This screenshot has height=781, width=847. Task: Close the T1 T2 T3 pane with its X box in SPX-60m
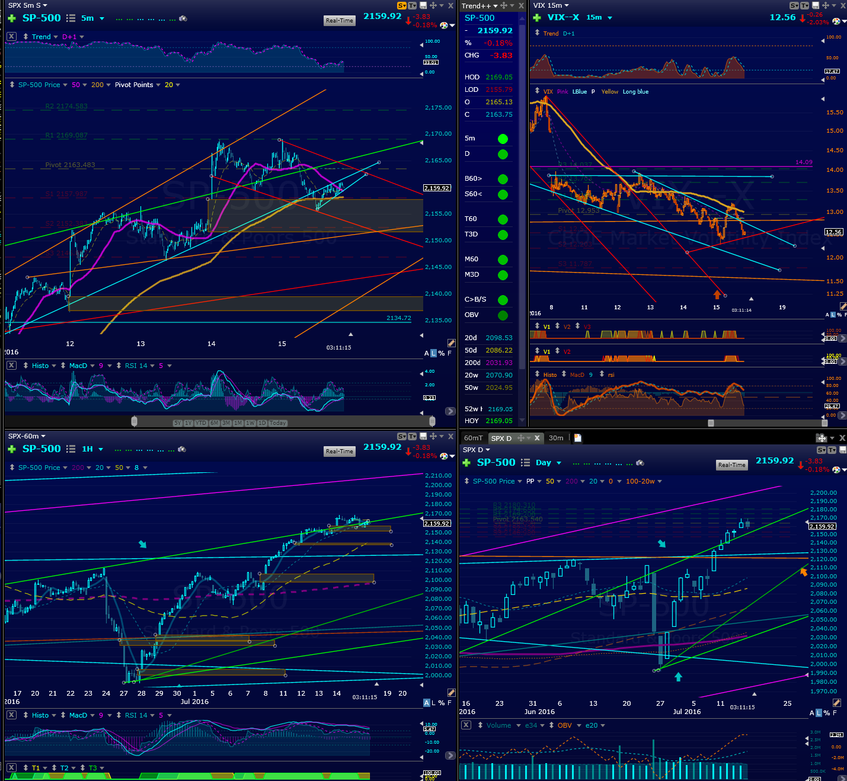tap(11, 768)
